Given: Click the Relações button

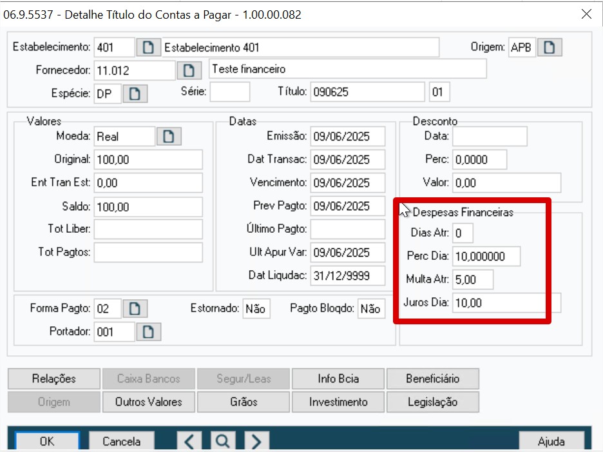Looking at the screenshot, I should (54, 378).
